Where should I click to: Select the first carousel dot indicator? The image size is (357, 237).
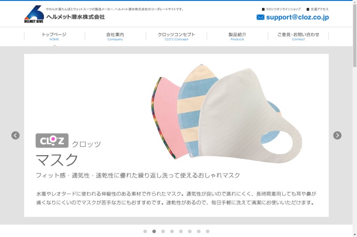click(x=145, y=231)
